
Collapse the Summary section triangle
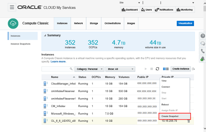pyautogui.click(x=45, y=35)
